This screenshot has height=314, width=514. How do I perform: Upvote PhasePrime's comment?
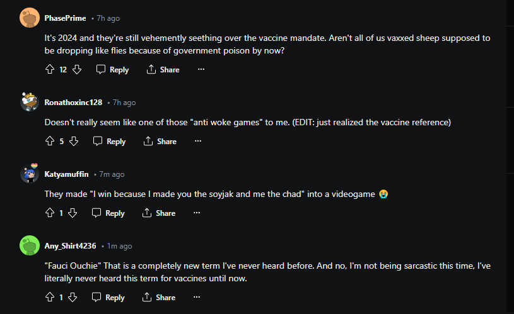pyautogui.click(x=50, y=69)
